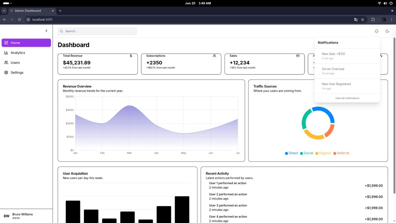Open the browser extensions puzzle icon

click(x=373, y=19)
